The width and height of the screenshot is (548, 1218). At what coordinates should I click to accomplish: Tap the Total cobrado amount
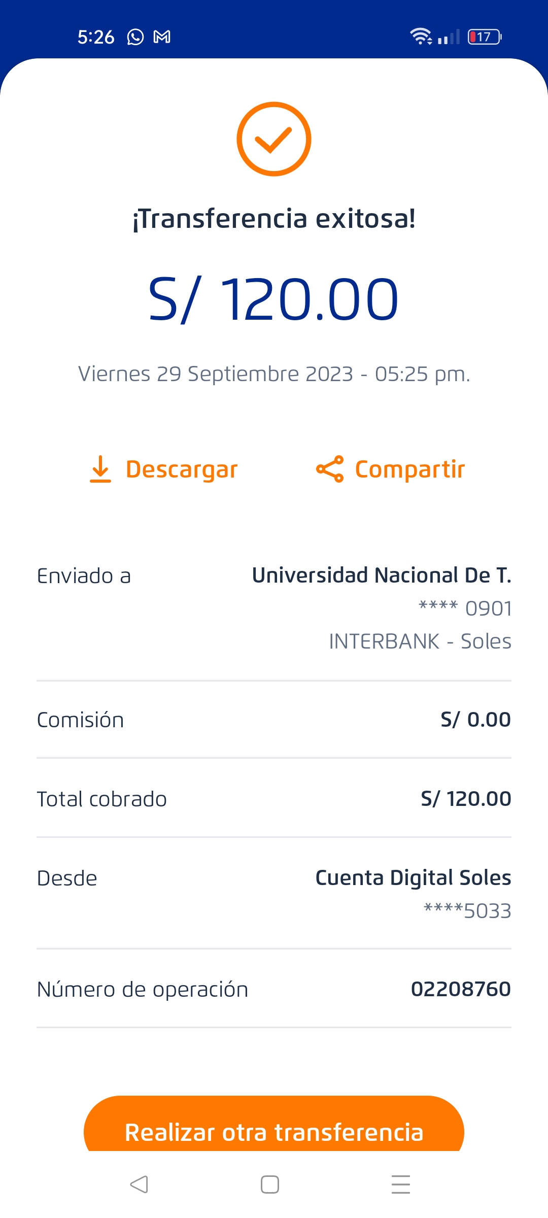466,799
